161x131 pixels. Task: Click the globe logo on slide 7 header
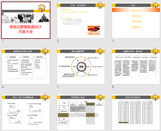point(100,51)
